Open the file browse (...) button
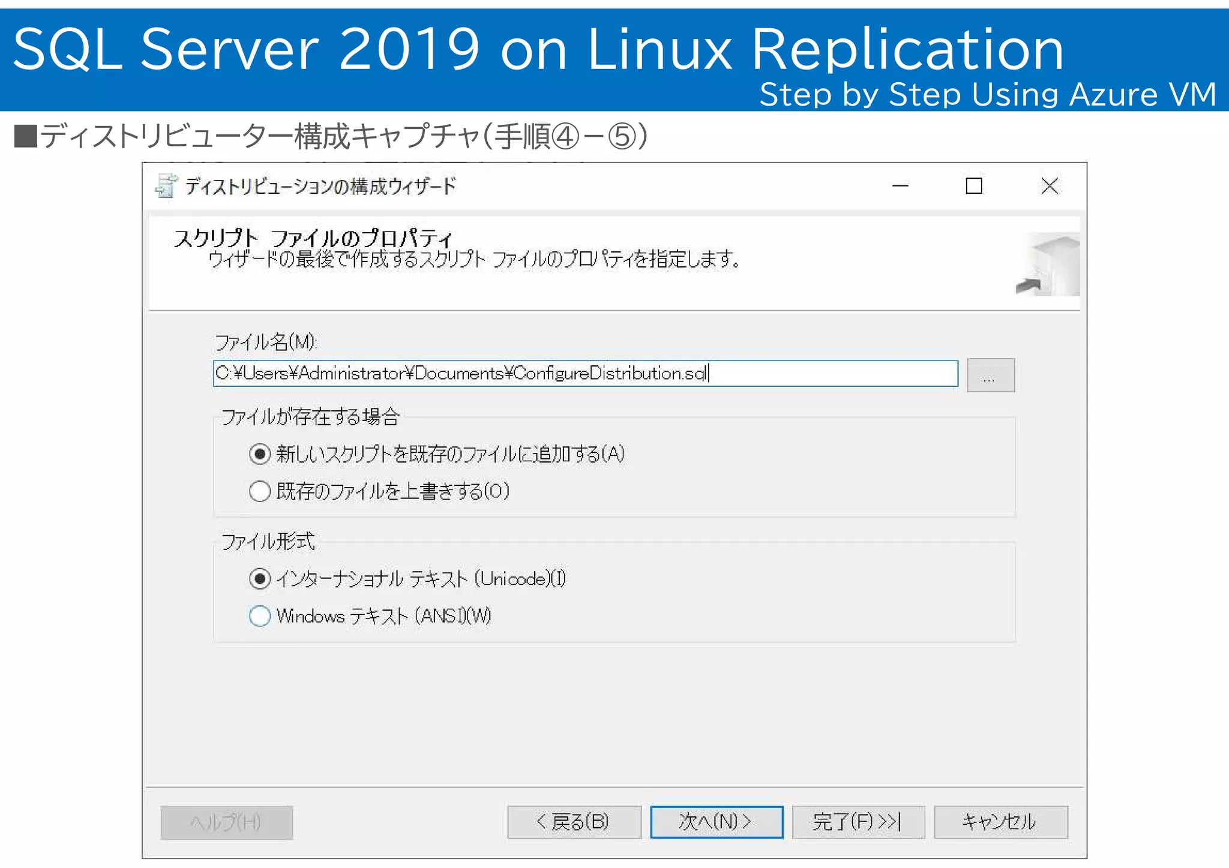This screenshot has height=868, width=1229. [x=991, y=376]
